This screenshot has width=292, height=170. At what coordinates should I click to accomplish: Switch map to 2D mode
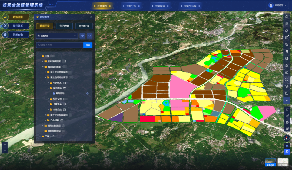click(287, 146)
